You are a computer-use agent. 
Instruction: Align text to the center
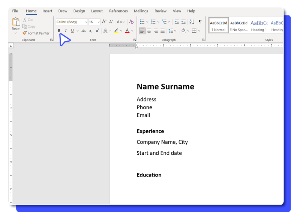pos(149,31)
